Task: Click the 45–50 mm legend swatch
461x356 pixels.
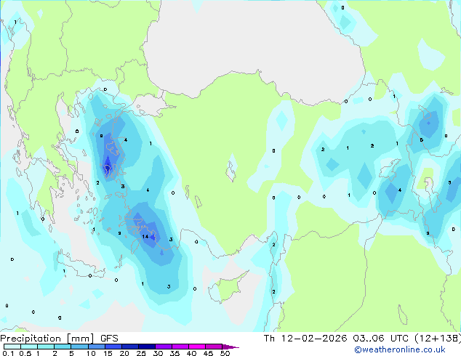Action: 214,347
